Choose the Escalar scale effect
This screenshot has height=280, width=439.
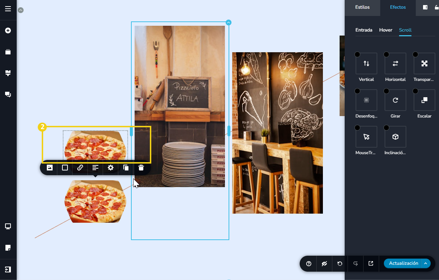(424, 100)
